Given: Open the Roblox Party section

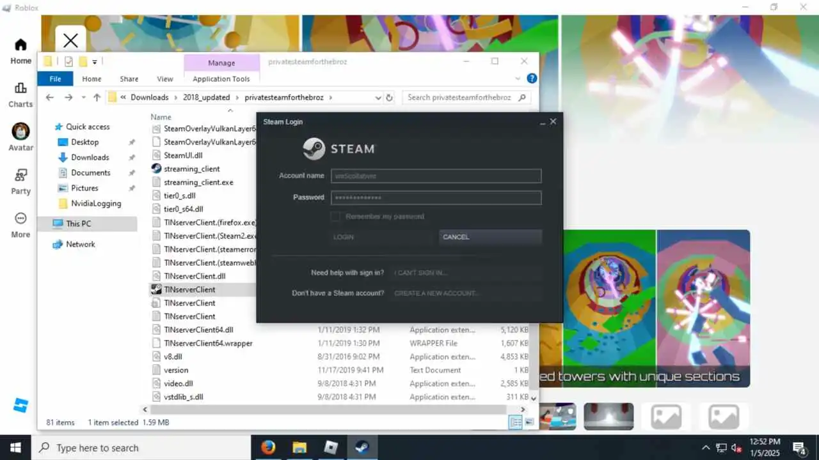Looking at the screenshot, I should [x=20, y=181].
